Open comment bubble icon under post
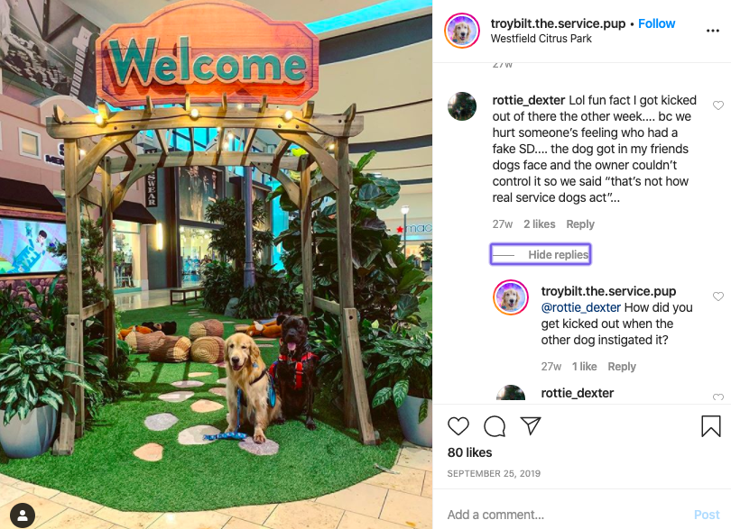The width and height of the screenshot is (731, 529). click(495, 426)
